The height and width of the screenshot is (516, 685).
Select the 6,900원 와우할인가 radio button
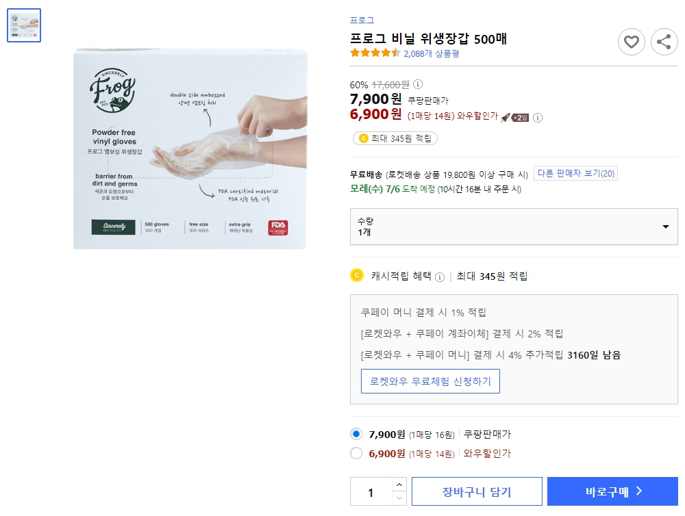356,453
